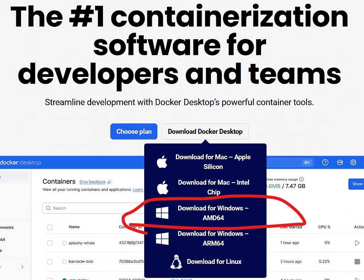The height and width of the screenshot is (280, 364).
Task: Stop the barnacle-bob container
Action: click(x=357, y=262)
